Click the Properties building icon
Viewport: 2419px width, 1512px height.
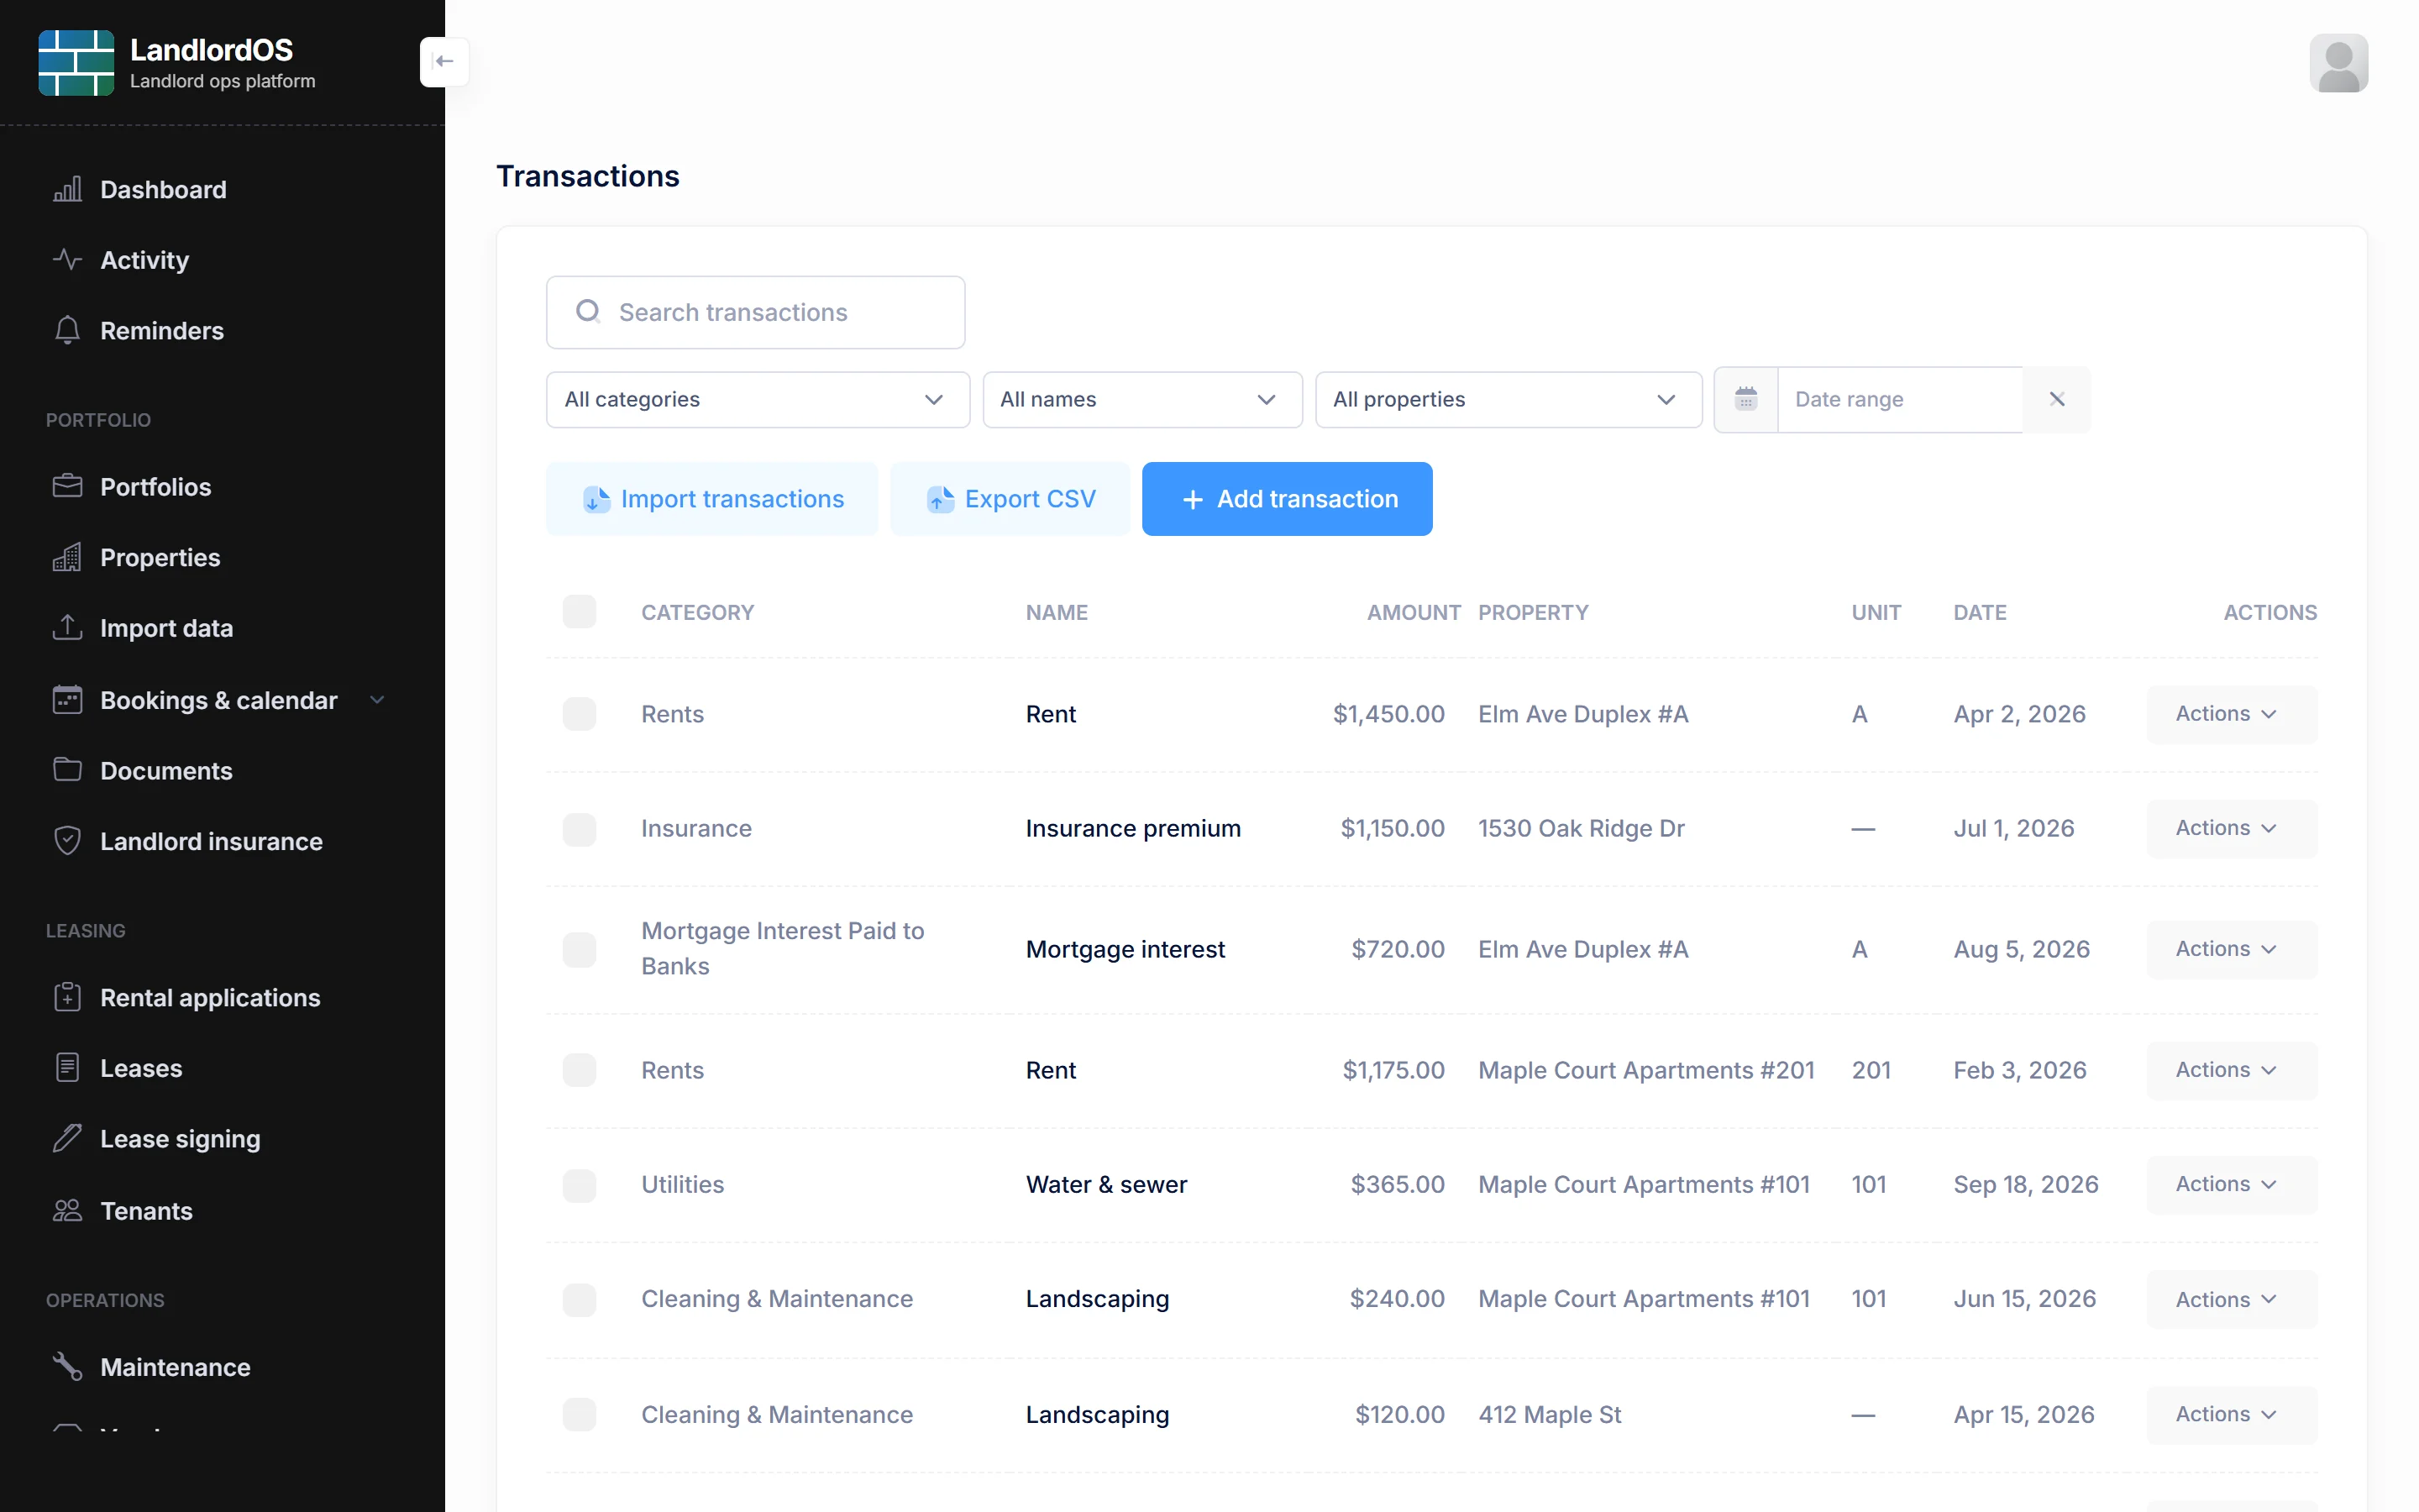(67, 557)
